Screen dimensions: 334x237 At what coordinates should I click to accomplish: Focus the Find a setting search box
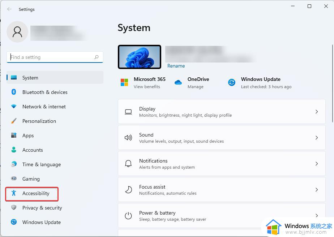(x=55, y=57)
